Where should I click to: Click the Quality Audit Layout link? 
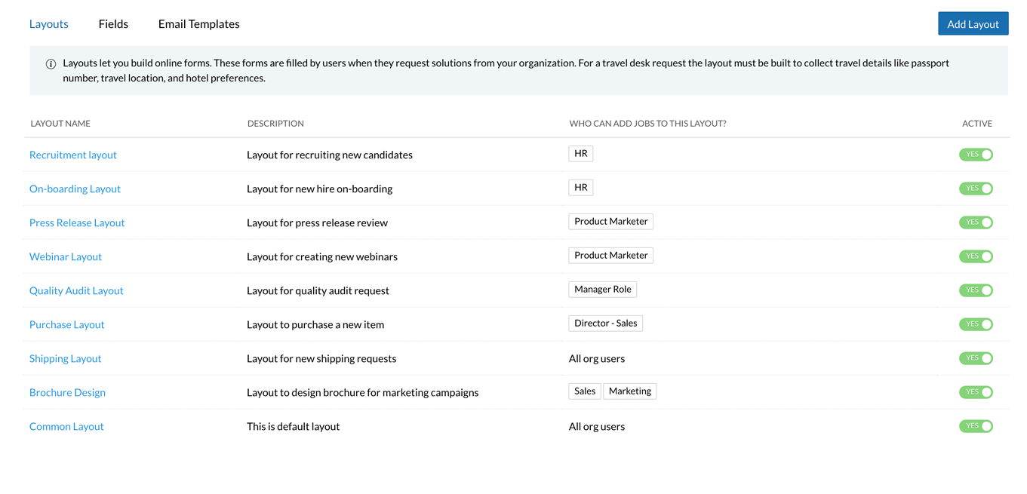coord(76,290)
